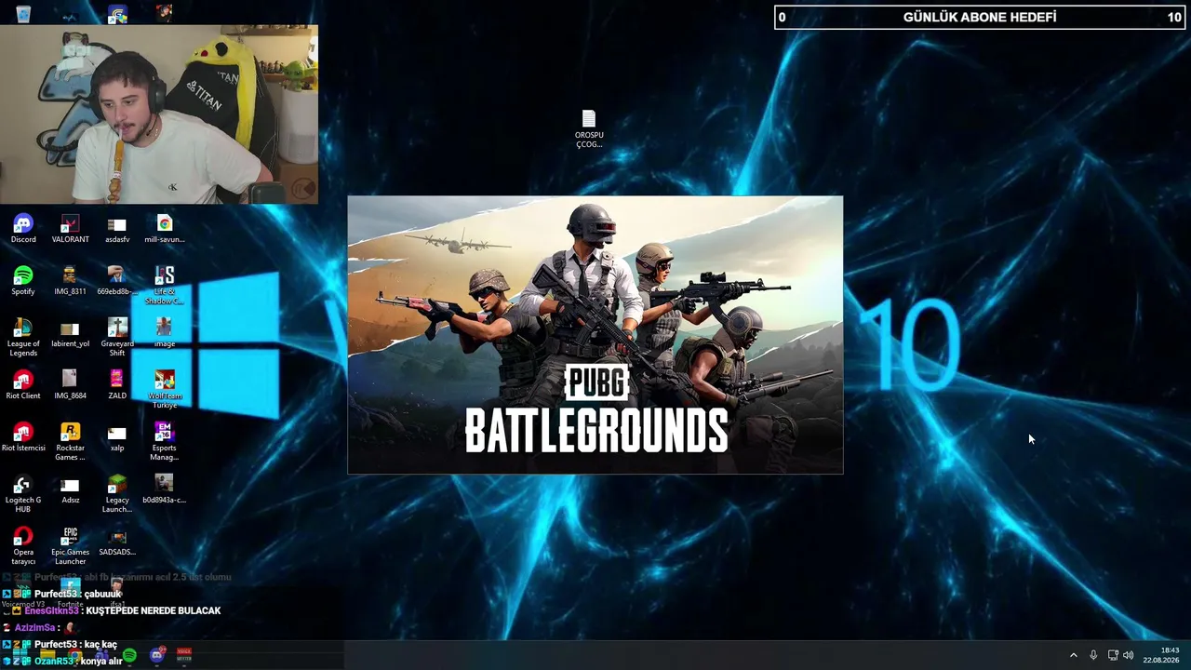Click the Adsız desktop file
The width and height of the screenshot is (1191, 670).
click(x=70, y=489)
